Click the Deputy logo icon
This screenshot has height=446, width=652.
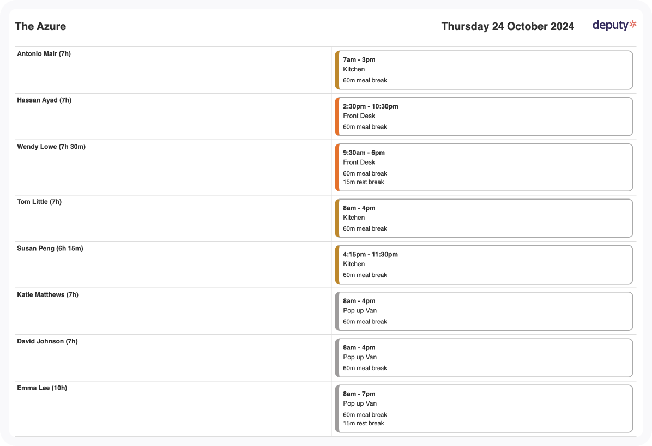point(614,25)
